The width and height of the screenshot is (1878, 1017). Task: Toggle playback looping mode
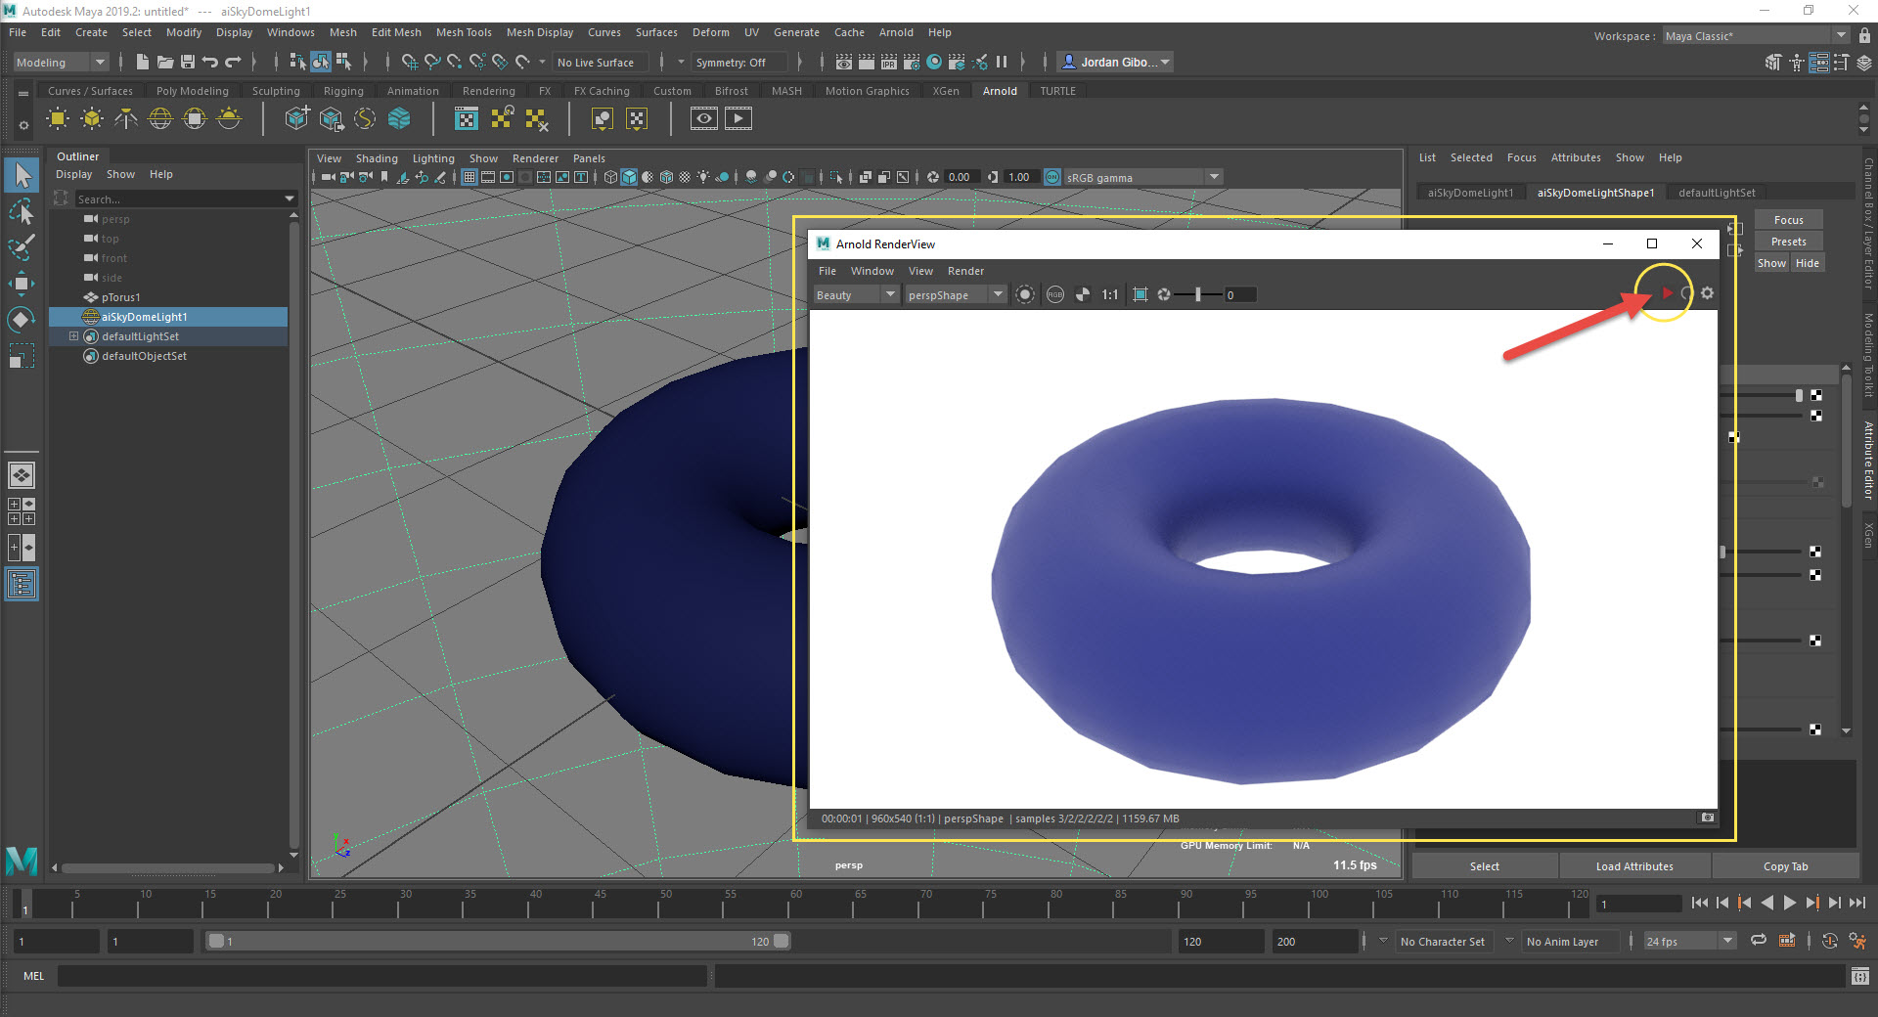(1758, 941)
